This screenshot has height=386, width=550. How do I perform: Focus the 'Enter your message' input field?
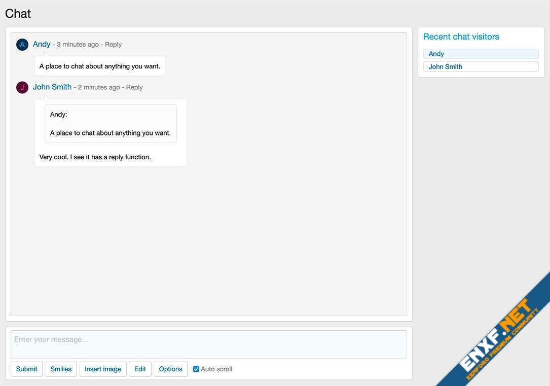pyautogui.click(x=208, y=344)
